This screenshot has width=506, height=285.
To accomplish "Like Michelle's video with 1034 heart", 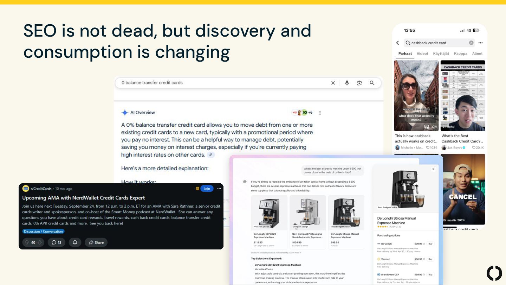I will point(428,147).
